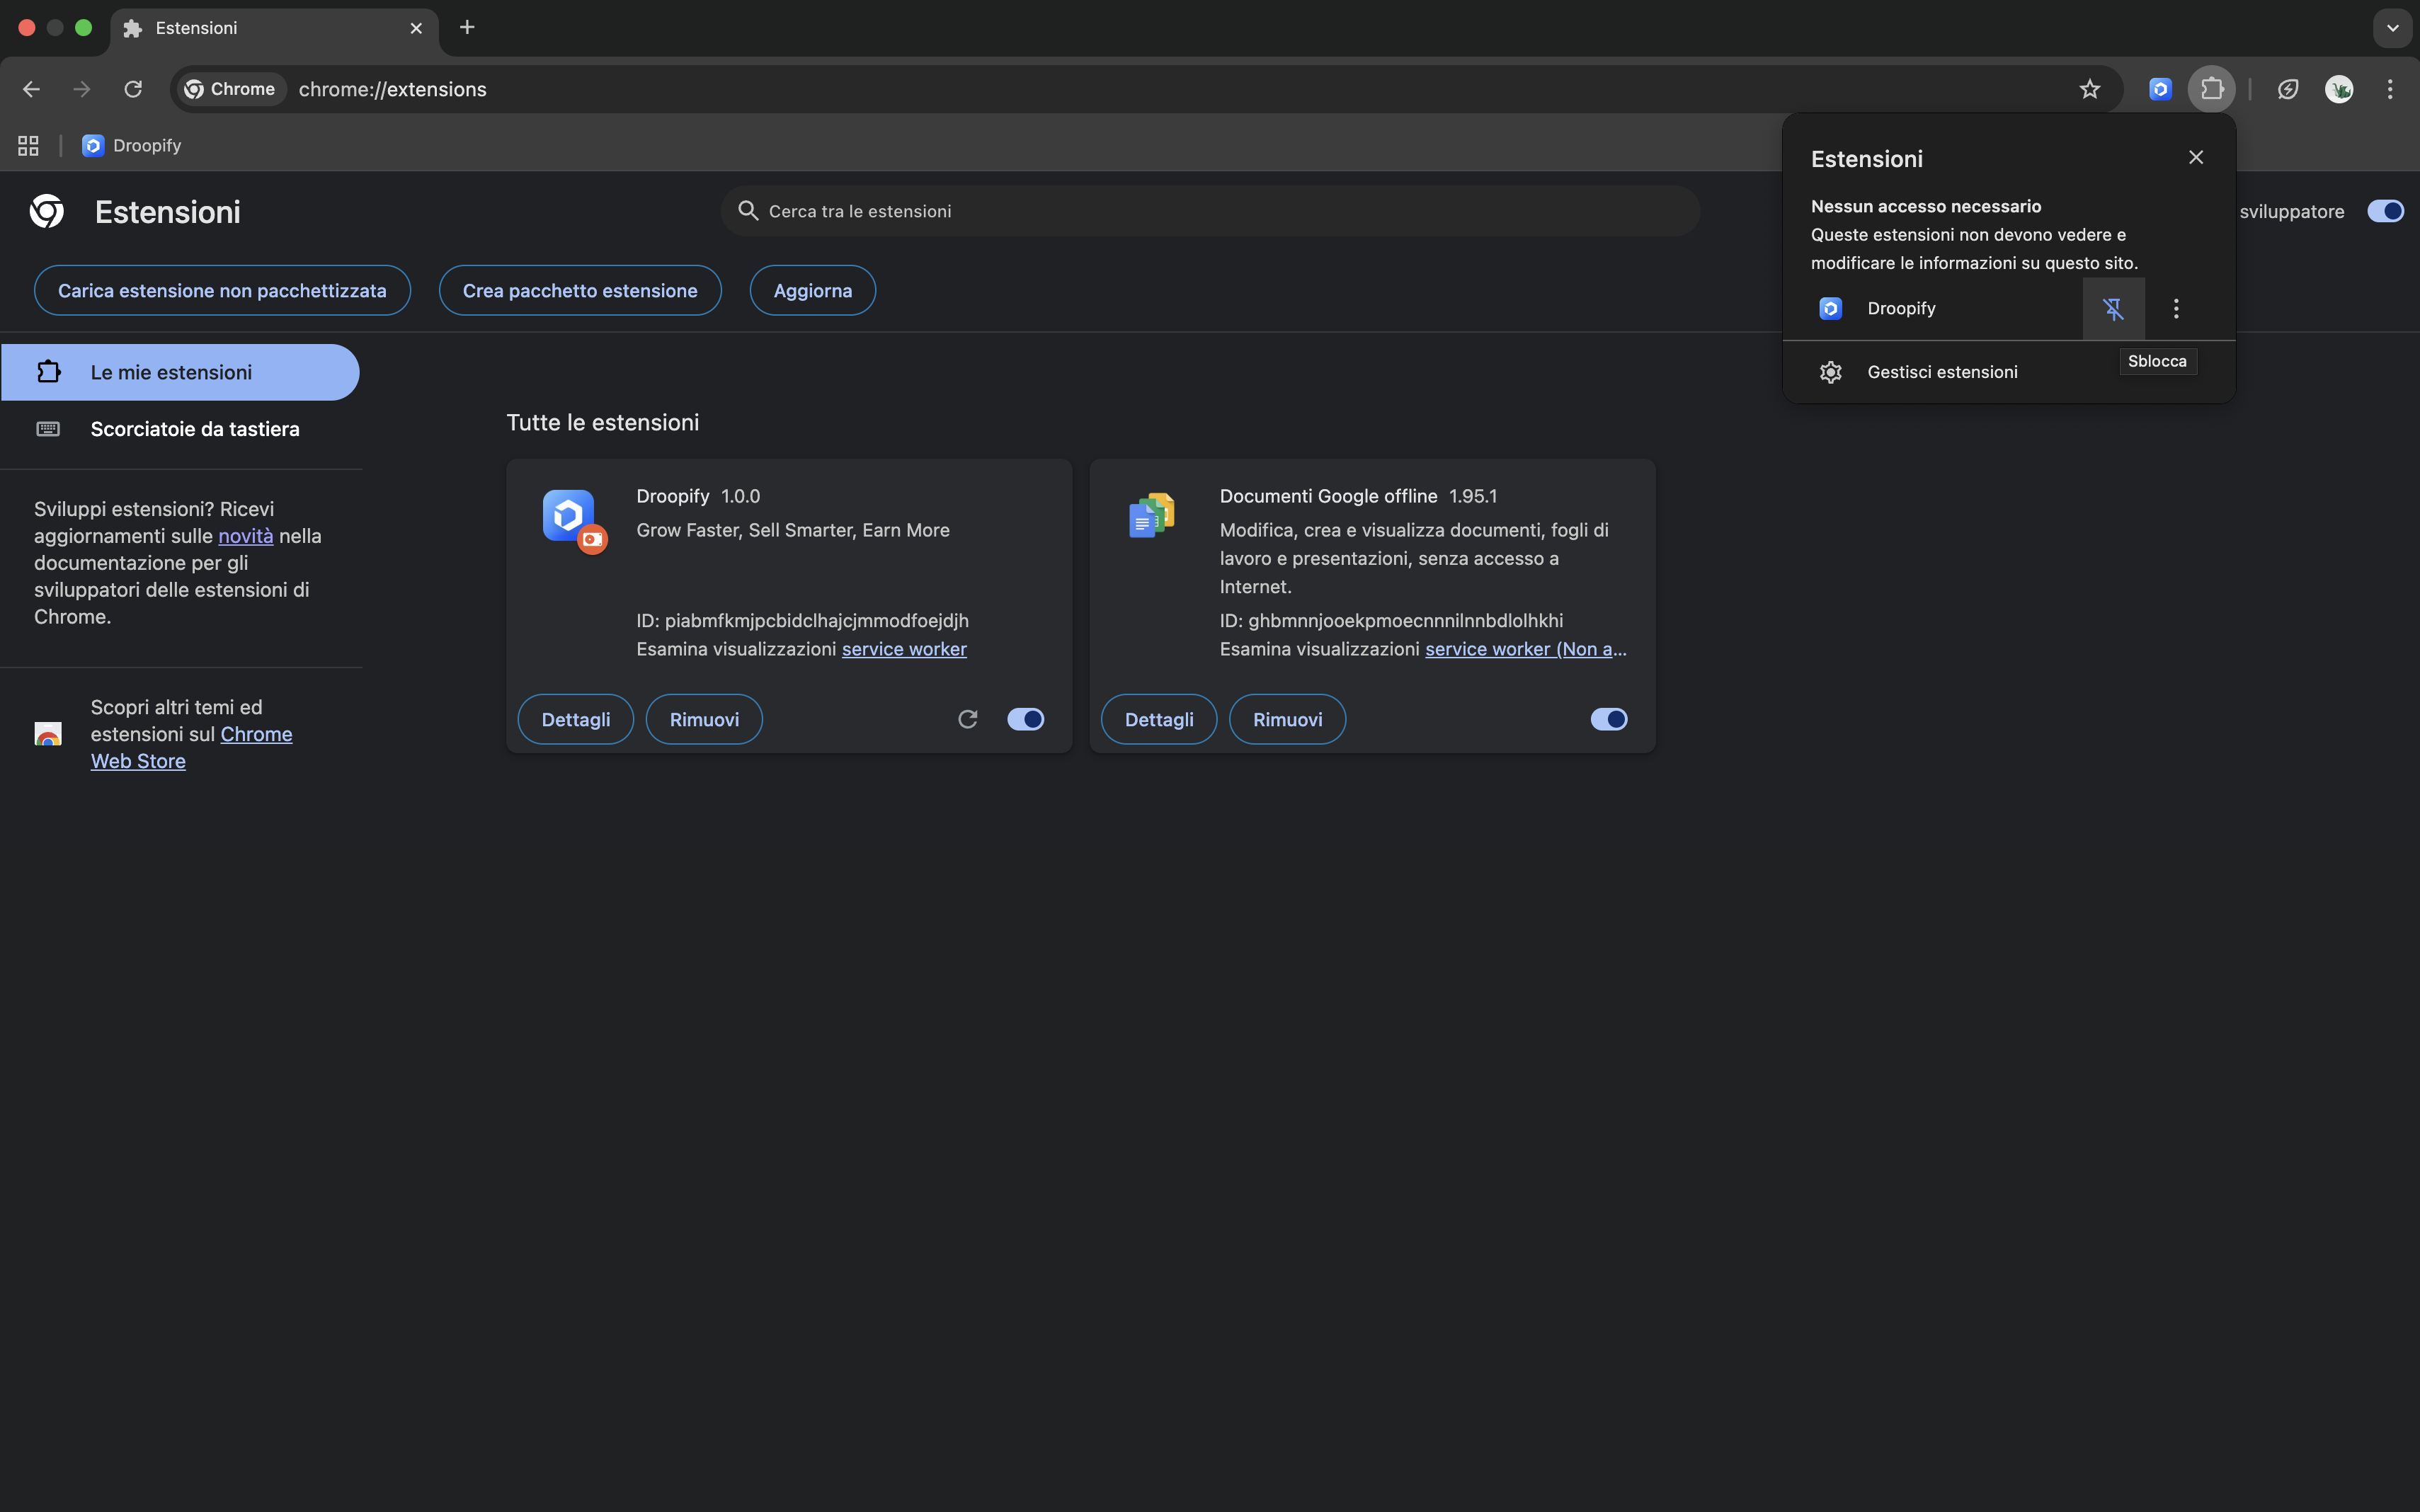Open Documenti Google offline service worker link

point(1525,649)
